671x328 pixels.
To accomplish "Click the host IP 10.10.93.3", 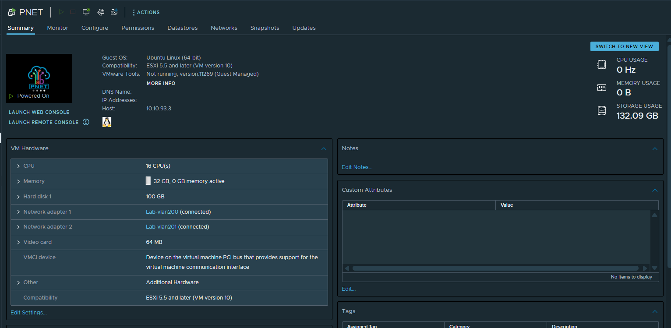I will pyautogui.click(x=159, y=109).
